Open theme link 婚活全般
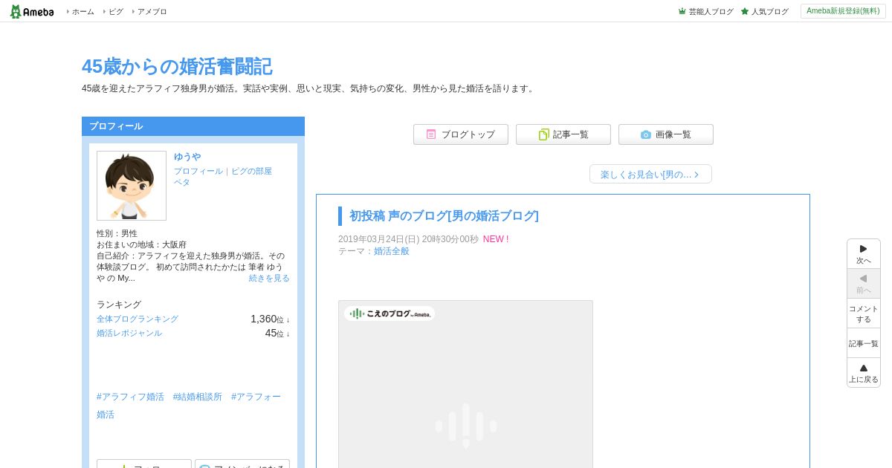The width and height of the screenshot is (892, 468). pos(392,251)
